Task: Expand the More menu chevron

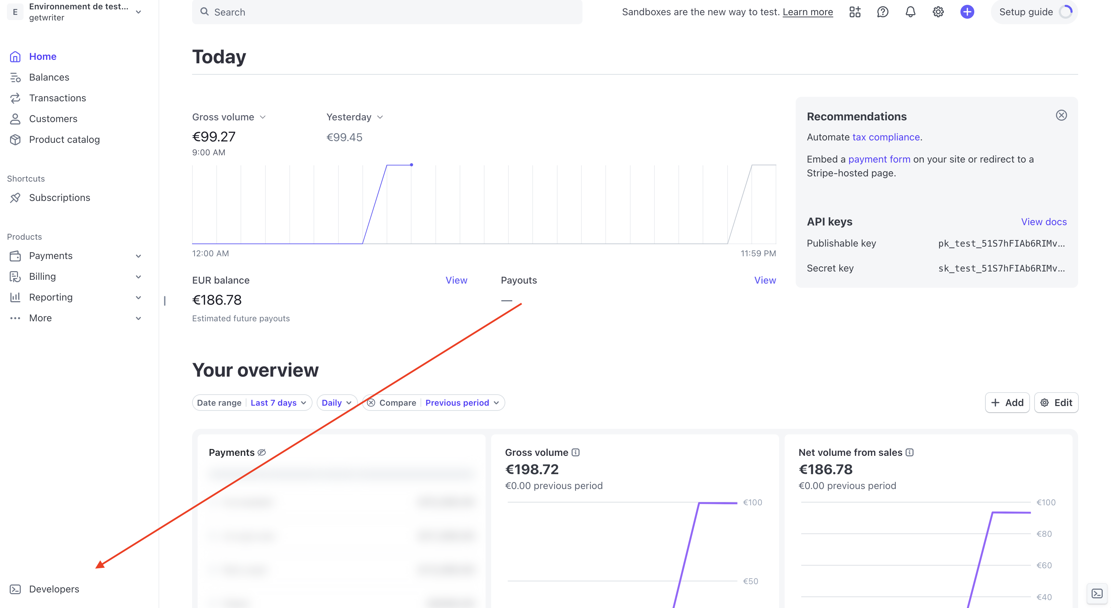Action: [138, 319]
